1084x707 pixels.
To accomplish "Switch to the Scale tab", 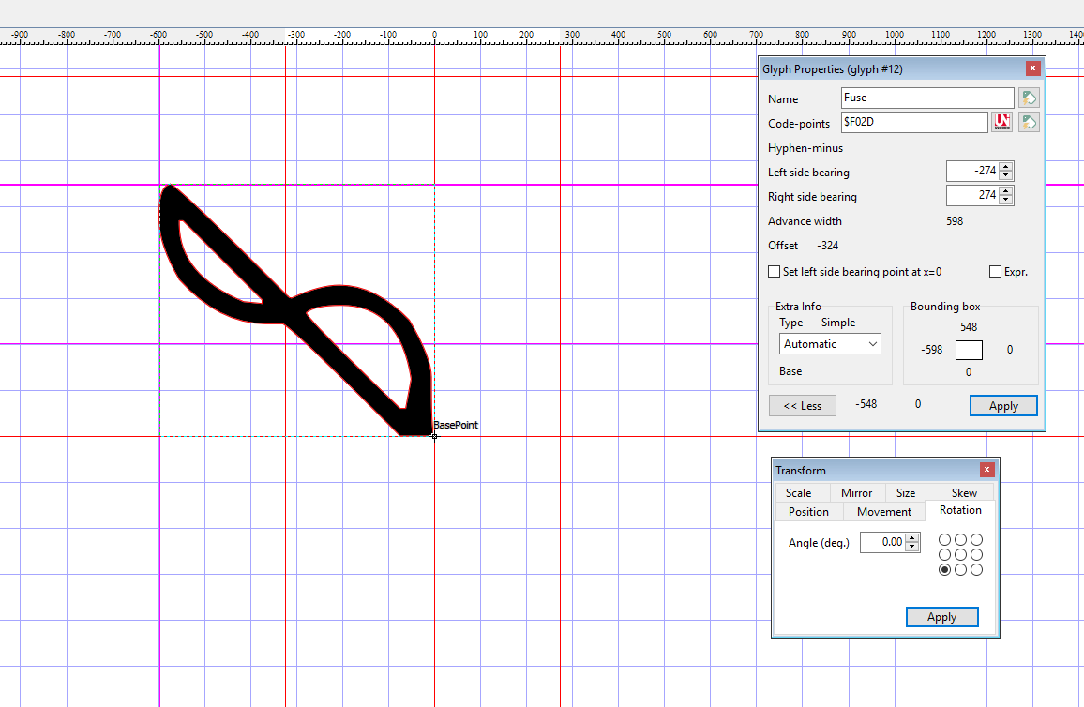I will click(799, 493).
